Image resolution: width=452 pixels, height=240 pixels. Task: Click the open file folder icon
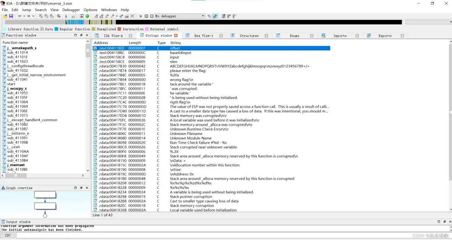[x=5, y=16]
